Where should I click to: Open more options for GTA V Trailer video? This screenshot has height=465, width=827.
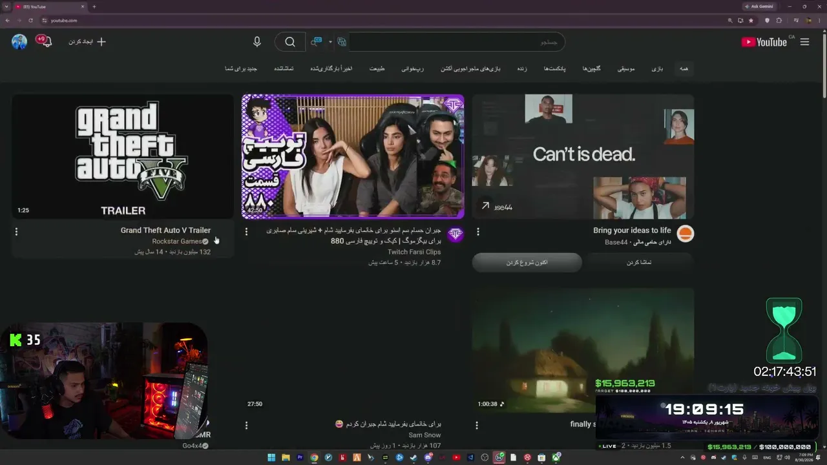[x=16, y=231]
